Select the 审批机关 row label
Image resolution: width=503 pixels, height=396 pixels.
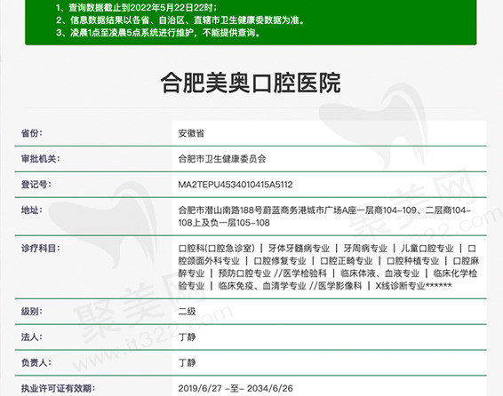40,159
